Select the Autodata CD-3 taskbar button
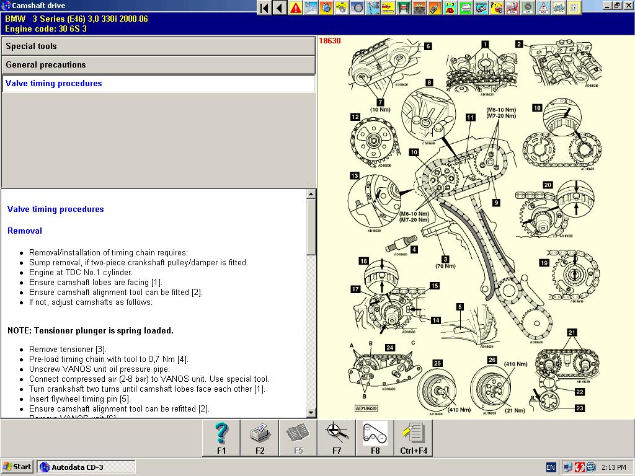The image size is (635, 476). [86, 467]
